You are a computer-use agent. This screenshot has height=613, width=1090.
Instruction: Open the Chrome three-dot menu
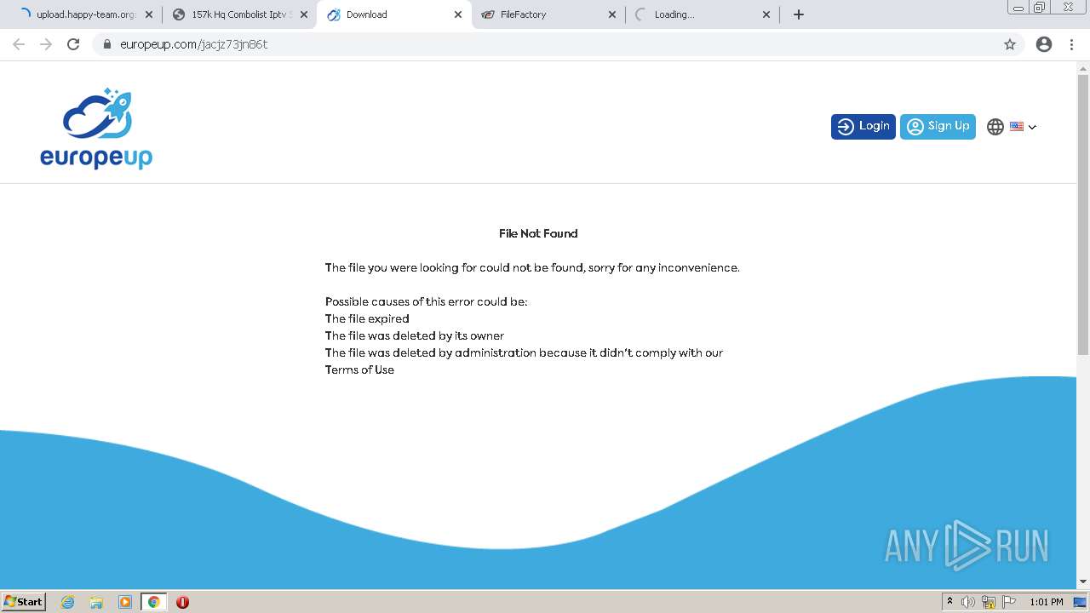point(1071,44)
